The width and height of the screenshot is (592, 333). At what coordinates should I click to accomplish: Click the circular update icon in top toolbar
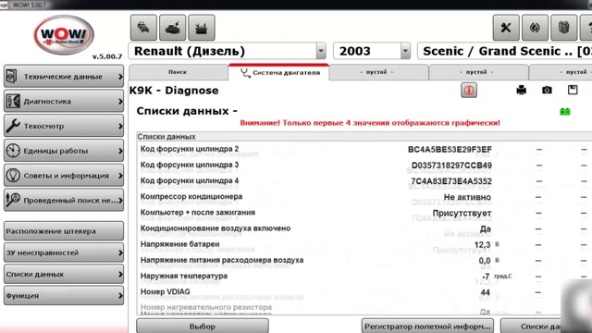535,28
